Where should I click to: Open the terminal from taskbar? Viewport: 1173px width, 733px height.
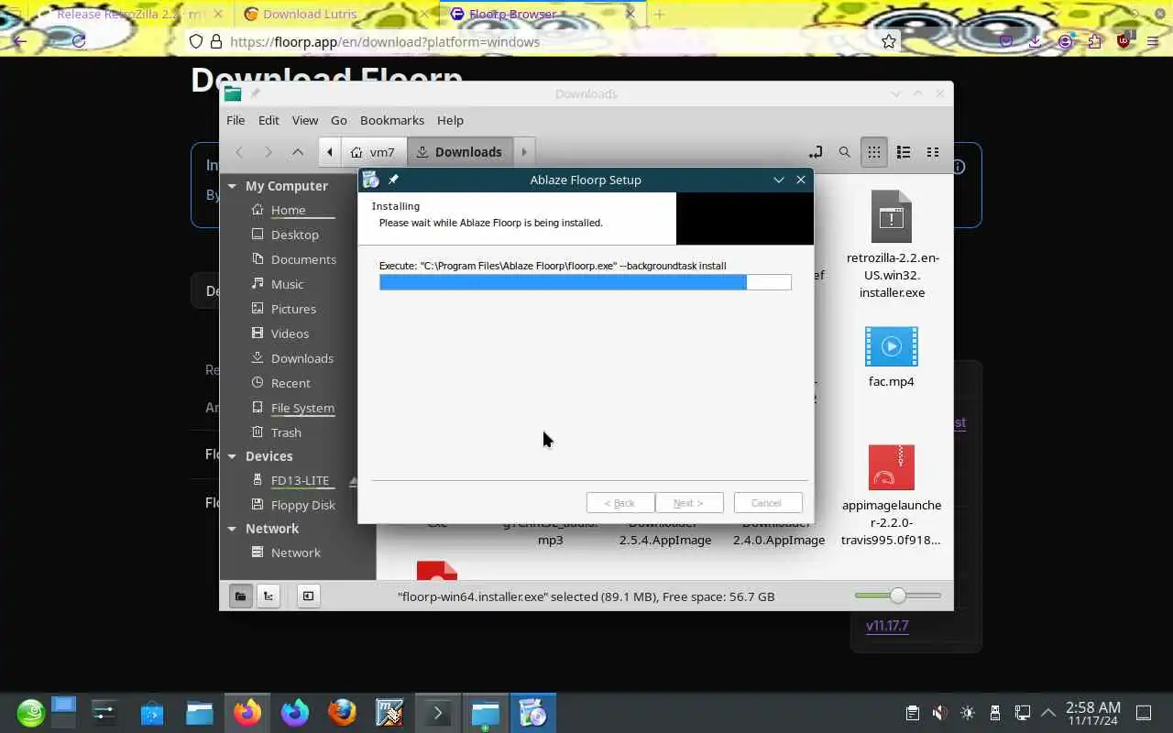click(437, 713)
